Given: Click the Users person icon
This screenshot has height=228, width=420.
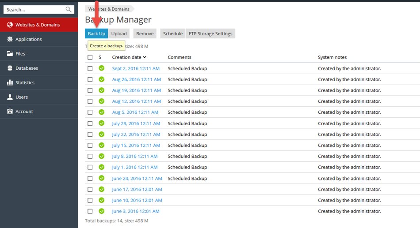Looking at the screenshot, I should click(x=10, y=97).
